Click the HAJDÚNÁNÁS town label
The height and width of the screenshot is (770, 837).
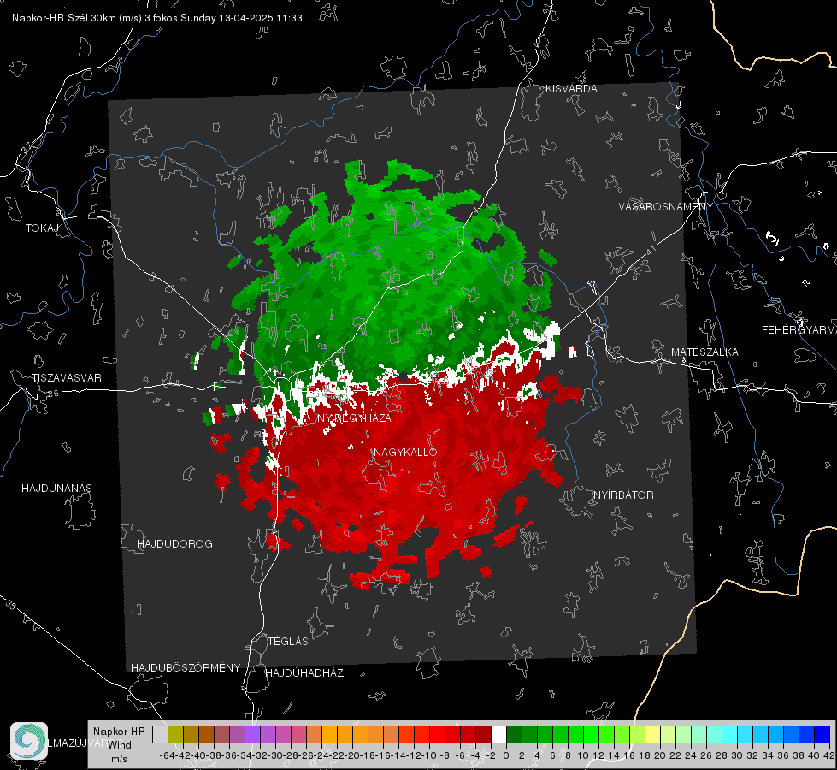(x=56, y=488)
